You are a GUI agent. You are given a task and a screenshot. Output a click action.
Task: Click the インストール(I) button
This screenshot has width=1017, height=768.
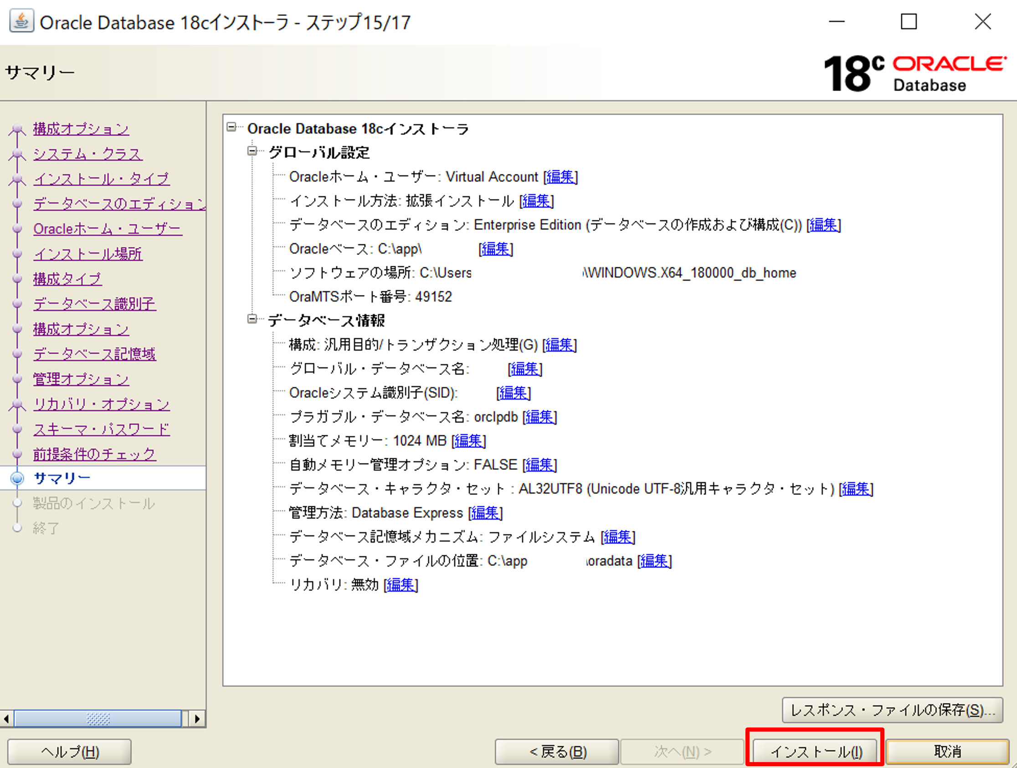click(x=815, y=752)
